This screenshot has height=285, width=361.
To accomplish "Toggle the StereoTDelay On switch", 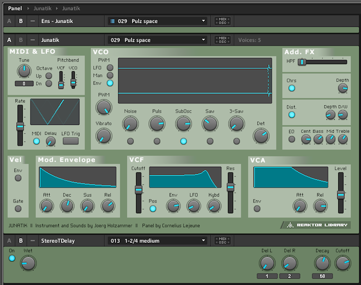I will point(12,258).
